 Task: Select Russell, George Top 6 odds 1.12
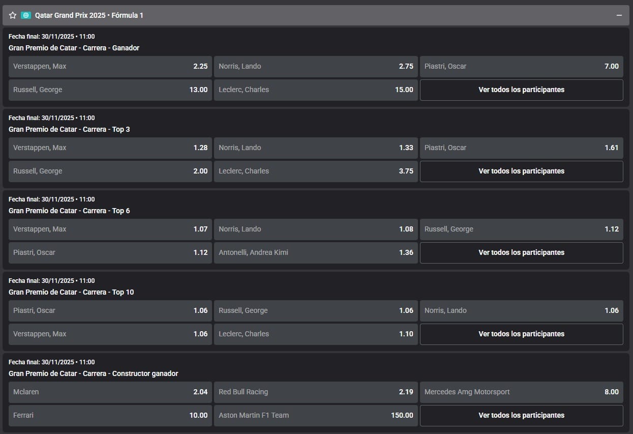(521, 229)
